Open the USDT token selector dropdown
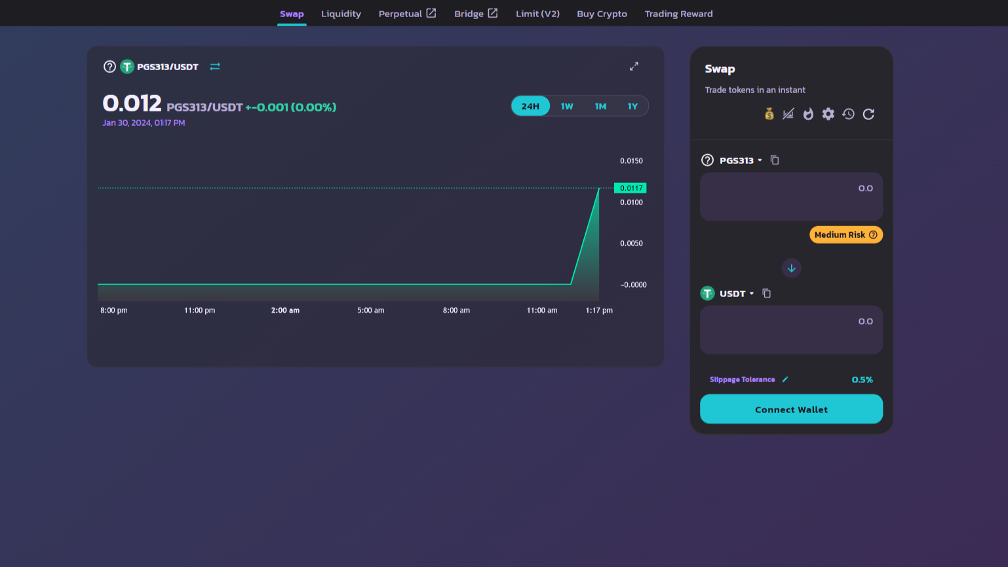Image resolution: width=1008 pixels, height=567 pixels. tap(736, 294)
